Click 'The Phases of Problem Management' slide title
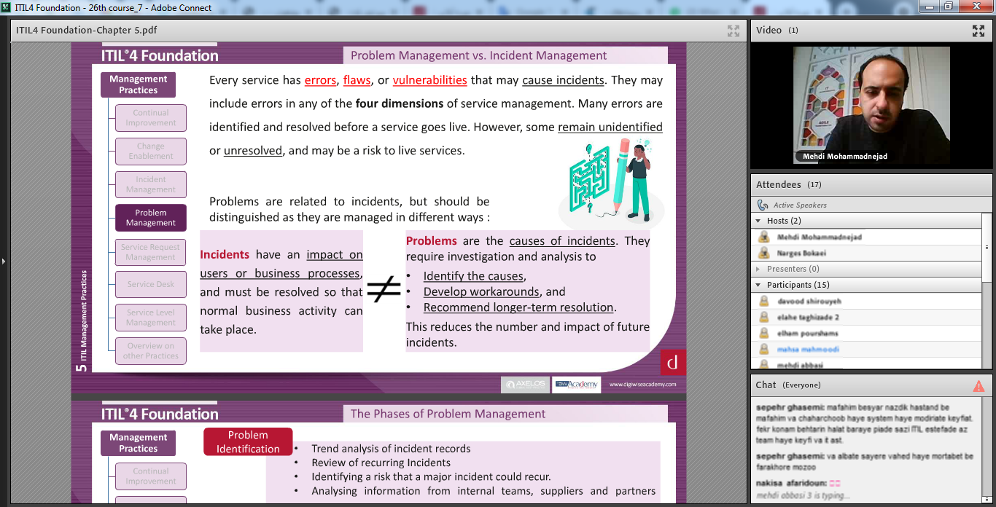The image size is (996, 507). [x=448, y=414]
